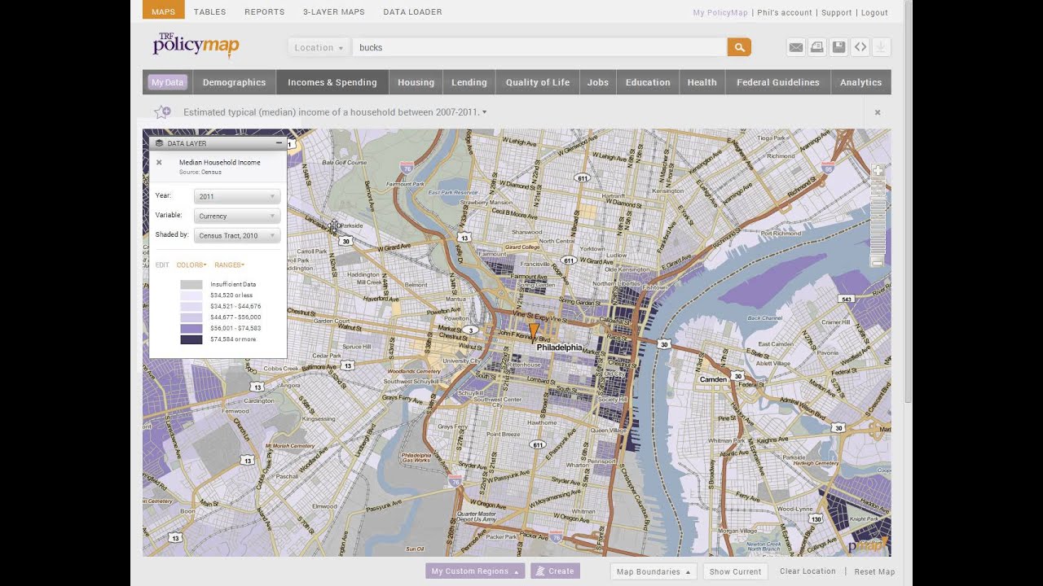This screenshot has width=1043, height=586.
Task: Open the Year 2011 dropdown
Action: (237, 196)
